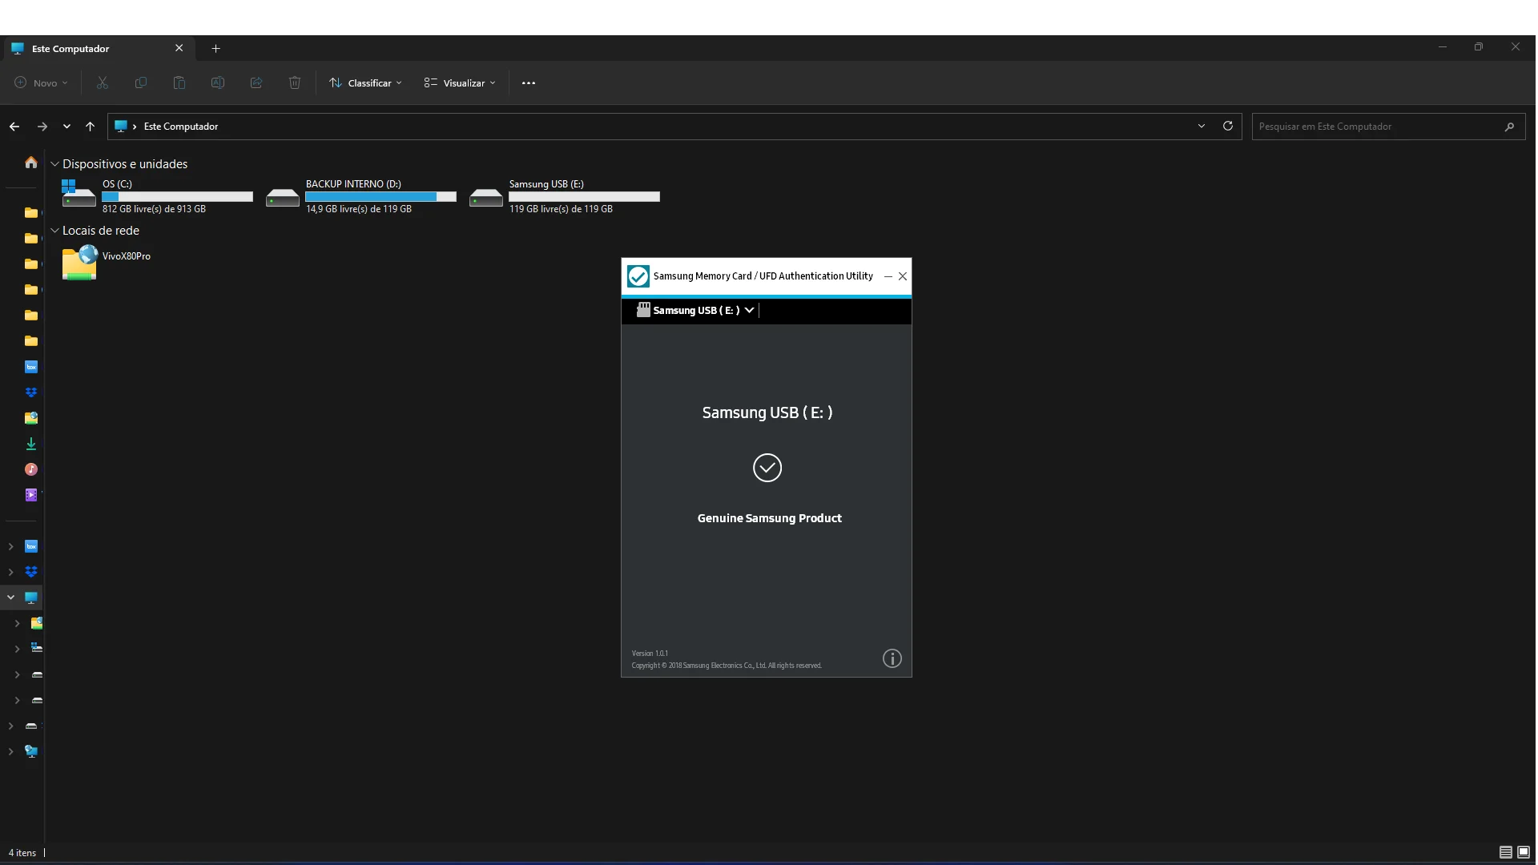
Task: Click the Cut scissors icon
Action: 103,82
